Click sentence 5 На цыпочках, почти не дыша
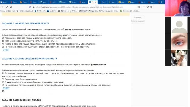 [56, 85]
